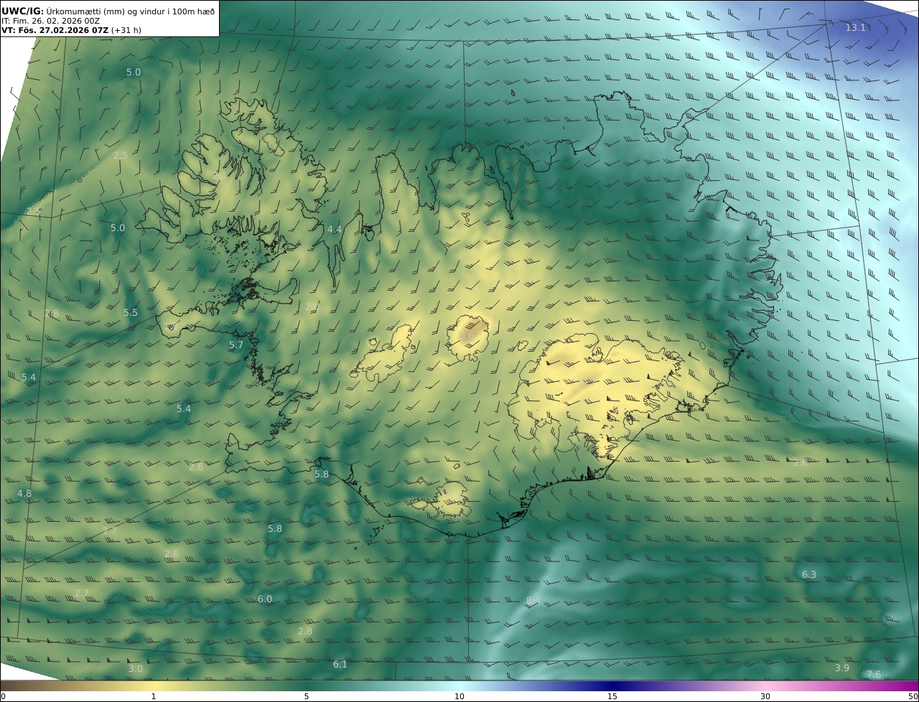This screenshot has height=702, width=919.
Task: Click the 6.0 value label on the map
Action: 265,599
